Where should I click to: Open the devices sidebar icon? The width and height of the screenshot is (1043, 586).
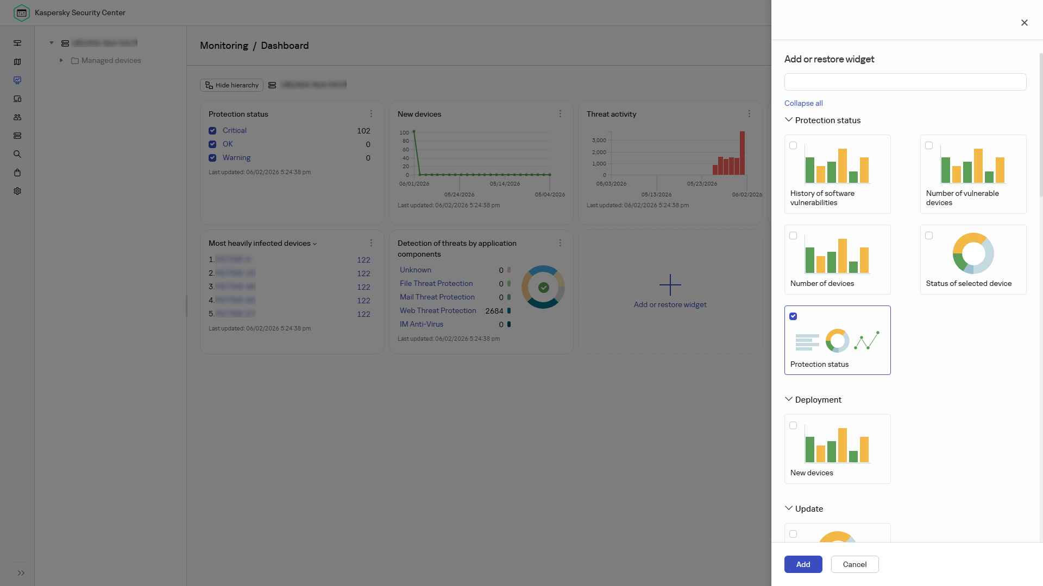click(17, 99)
